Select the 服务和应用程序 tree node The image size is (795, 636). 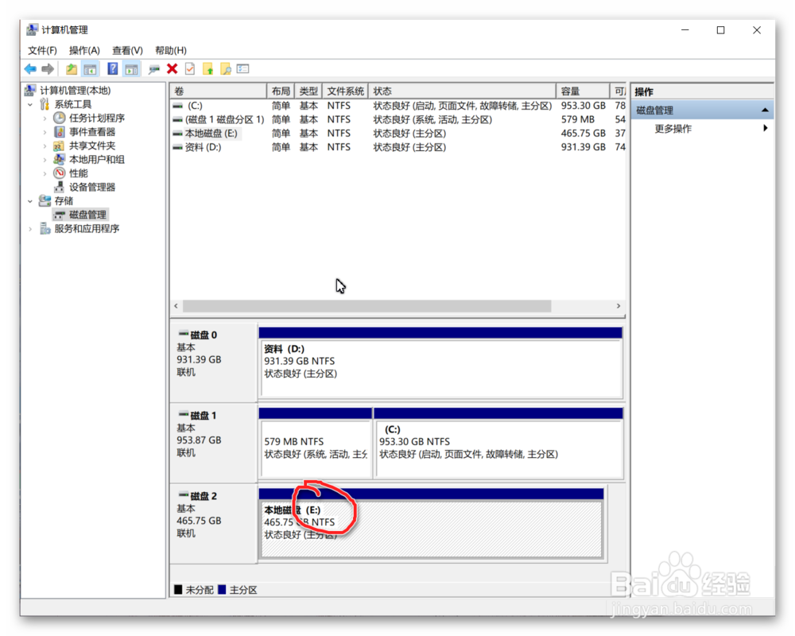[x=87, y=229]
